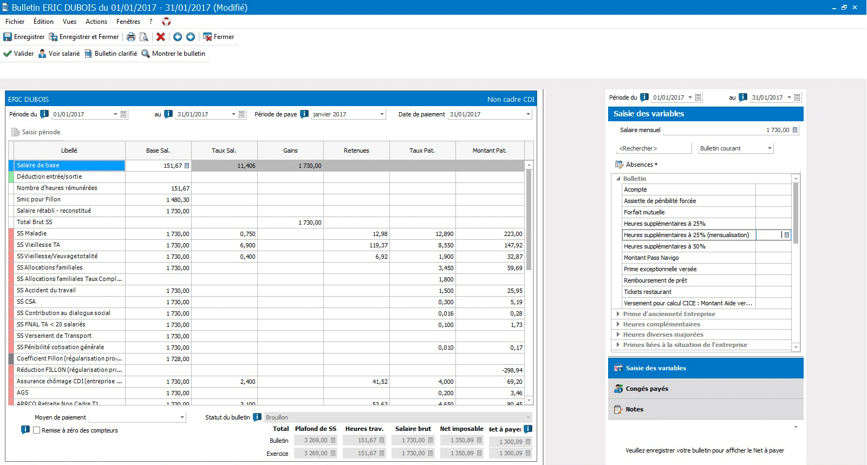Click bulletin table vertical scrollbar

529,219
